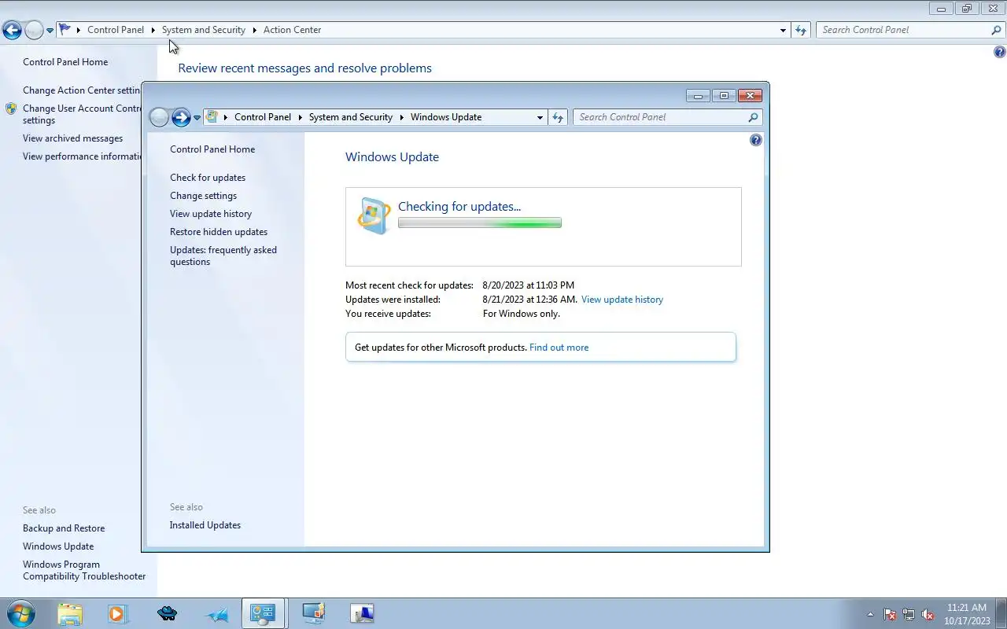Go back in Action Center window
The height and width of the screenshot is (629, 1007).
point(12,31)
